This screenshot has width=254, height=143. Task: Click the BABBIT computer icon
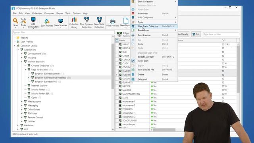[x=120, y=44]
